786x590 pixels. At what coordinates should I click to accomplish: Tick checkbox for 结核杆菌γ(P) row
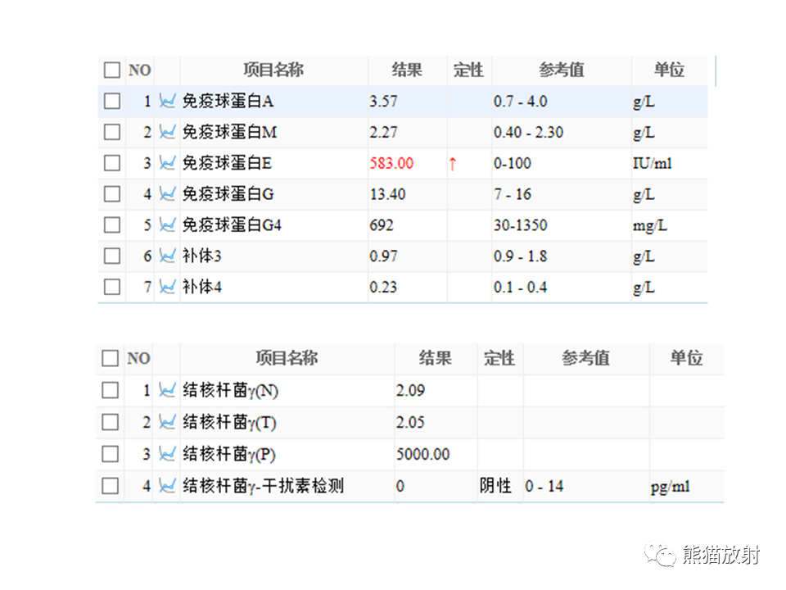tap(110, 454)
